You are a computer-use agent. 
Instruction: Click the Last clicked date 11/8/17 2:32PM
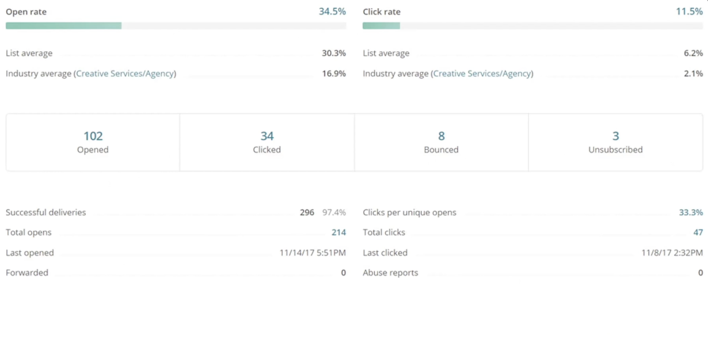[x=672, y=253]
